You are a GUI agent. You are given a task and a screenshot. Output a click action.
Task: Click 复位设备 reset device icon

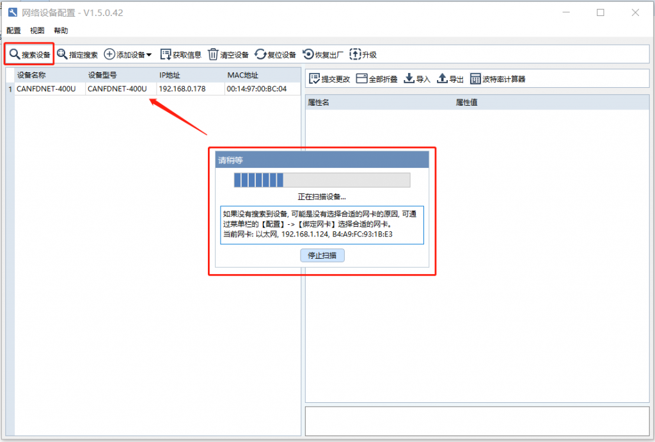(260, 54)
